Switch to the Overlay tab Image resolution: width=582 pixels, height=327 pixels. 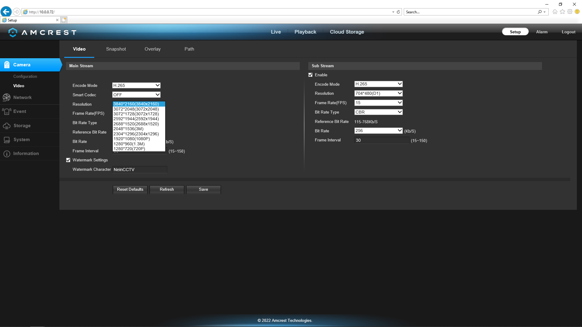point(152,49)
